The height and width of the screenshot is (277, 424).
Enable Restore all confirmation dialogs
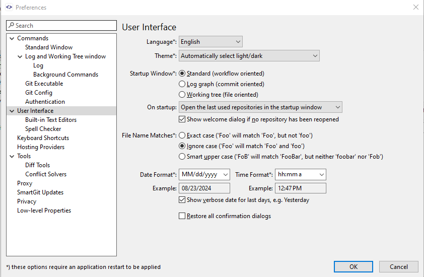click(182, 216)
